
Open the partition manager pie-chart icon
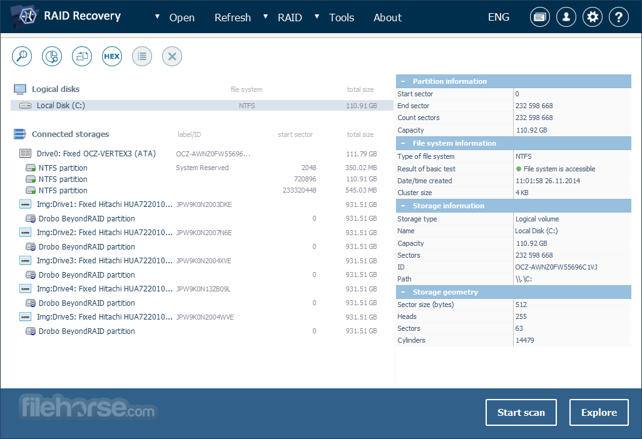click(x=52, y=56)
